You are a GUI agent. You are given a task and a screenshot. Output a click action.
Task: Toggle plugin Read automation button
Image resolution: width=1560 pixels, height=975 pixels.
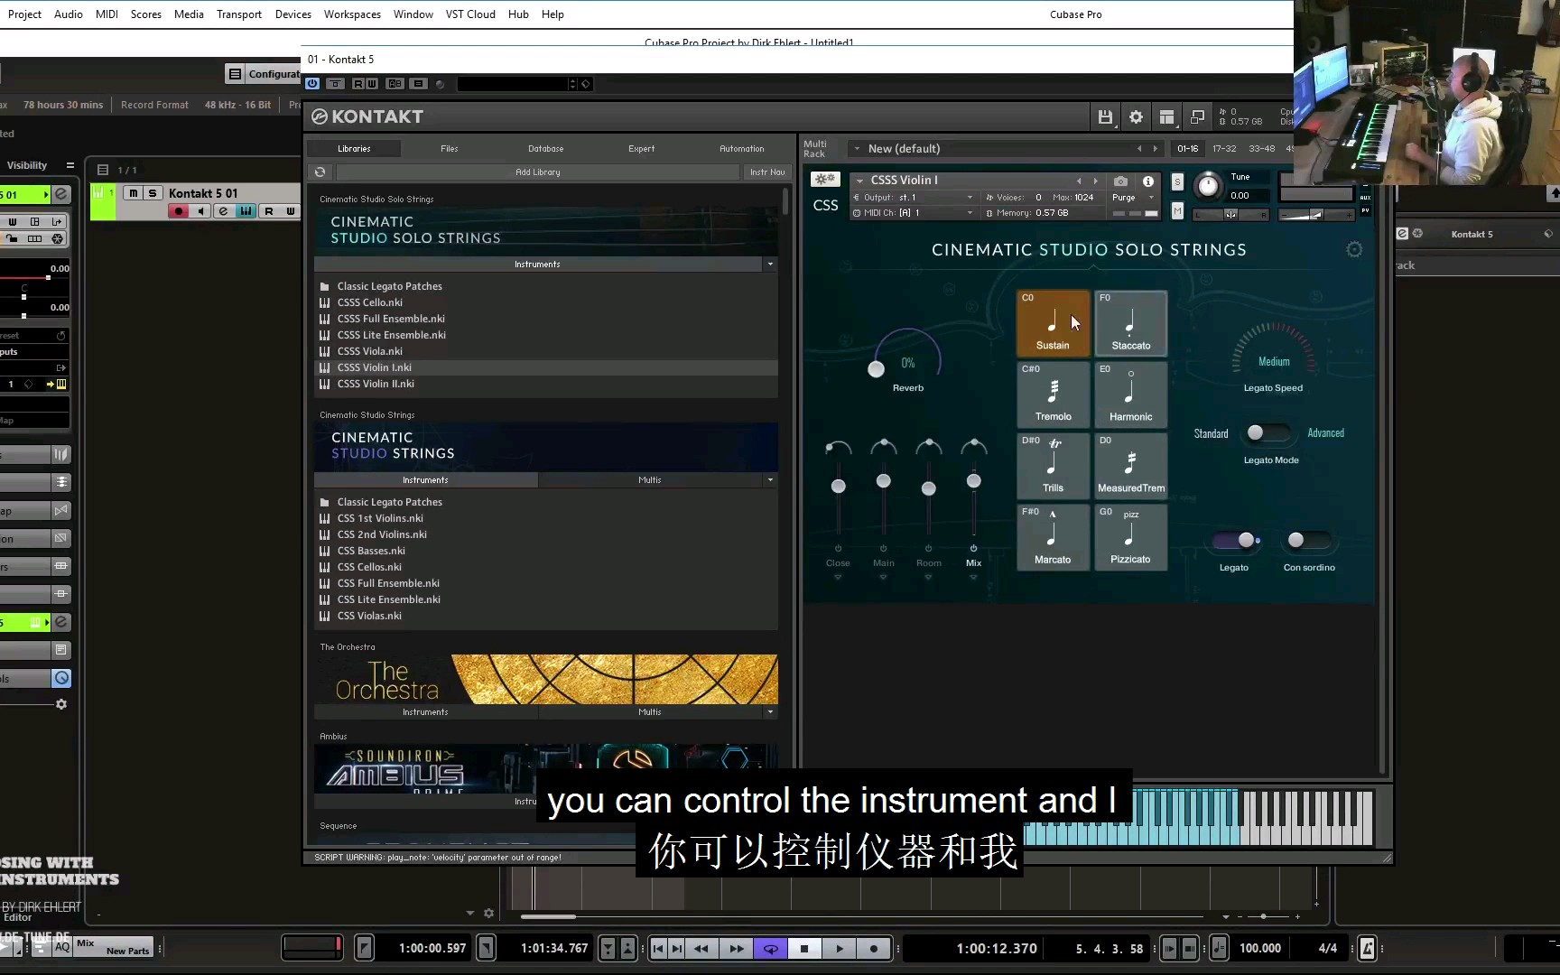(x=358, y=84)
